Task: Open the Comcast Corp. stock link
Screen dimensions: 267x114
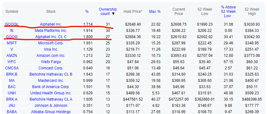Action: tap(51, 68)
